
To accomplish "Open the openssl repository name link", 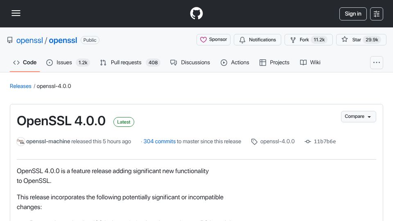I will 63,41.
